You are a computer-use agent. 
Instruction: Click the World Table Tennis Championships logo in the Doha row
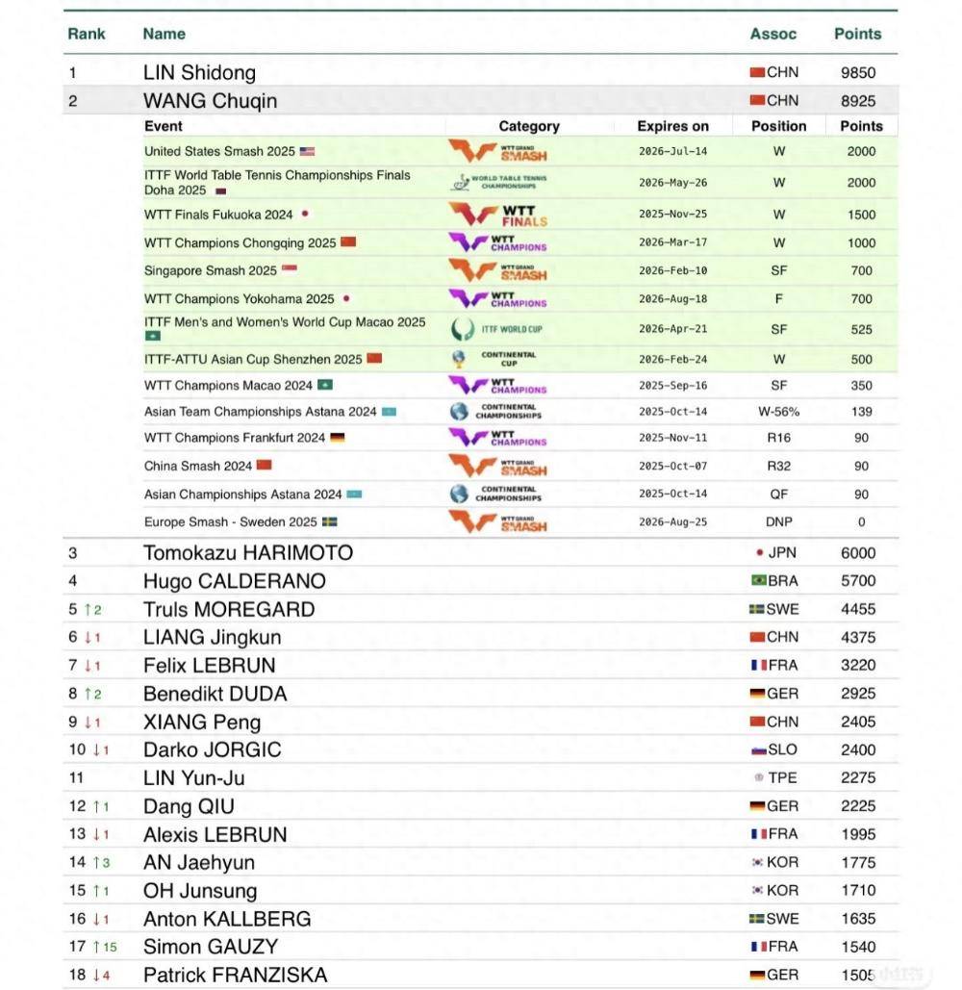pyautogui.click(x=499, y=183)
